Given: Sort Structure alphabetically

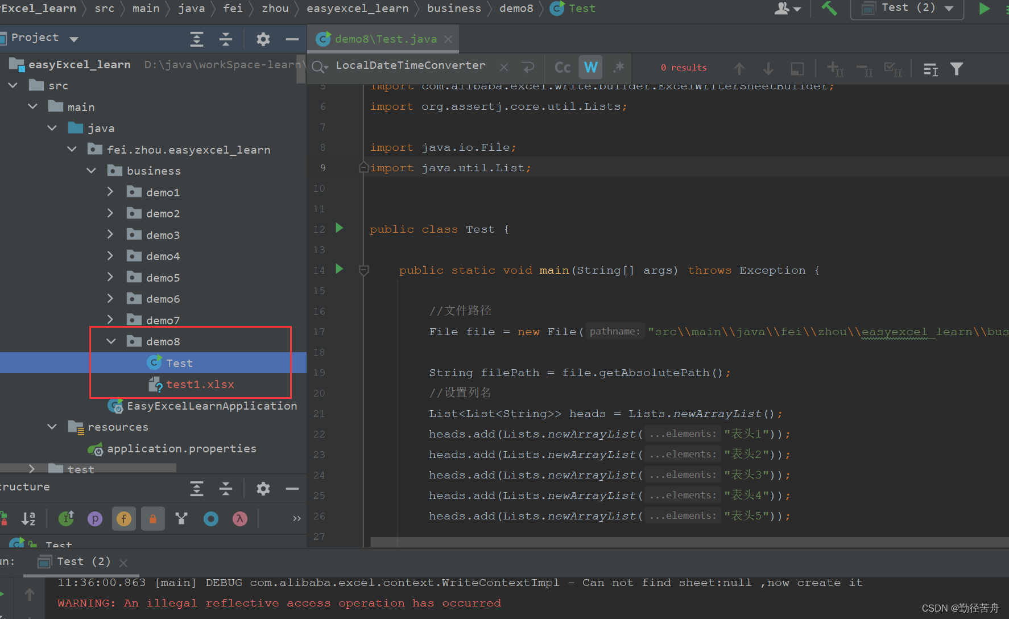Looking at the screenshot, I should click(28, 518).
